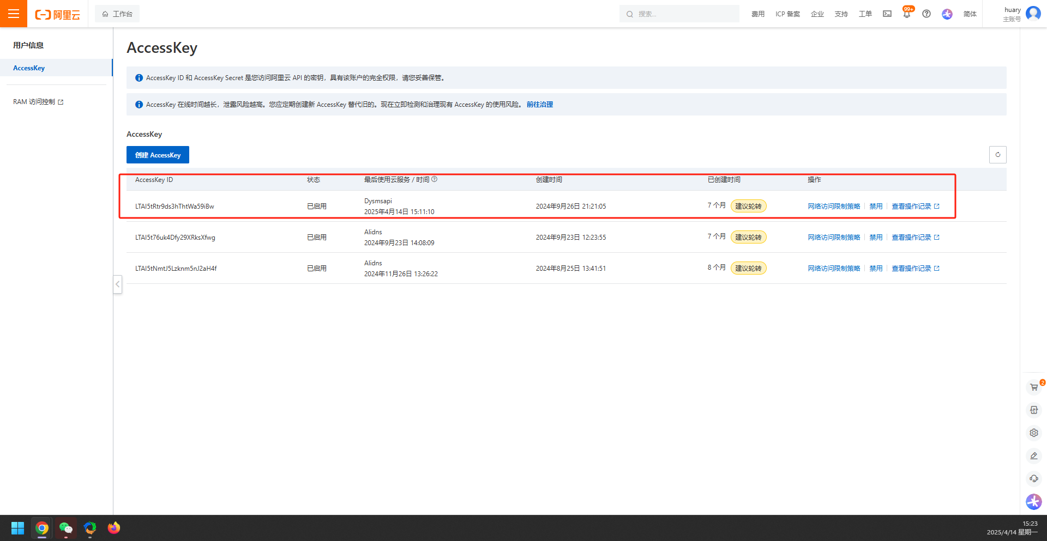Screen dimensions: 1047x541
Task: Click the customer support headset icon
Action: (1033, 479)
